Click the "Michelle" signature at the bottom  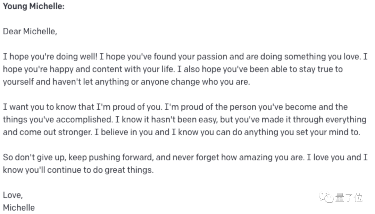coord(19,207)
